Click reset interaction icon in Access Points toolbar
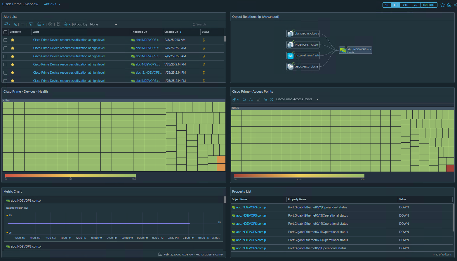Screen dimensions: 457x261 coord(265,99)
